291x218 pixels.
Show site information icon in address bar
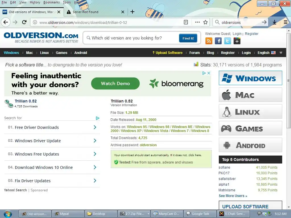pyautogui.click(x=35, y=22)
